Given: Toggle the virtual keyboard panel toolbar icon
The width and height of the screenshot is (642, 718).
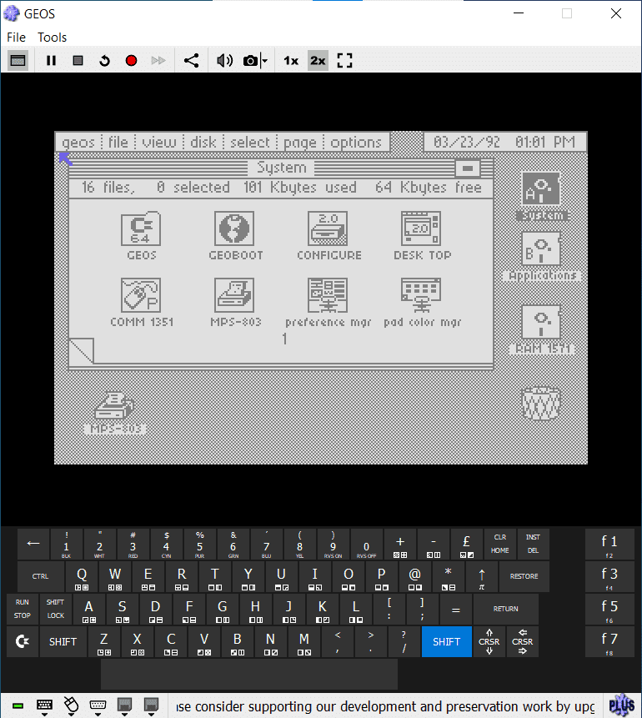Looking at the screenshot, I should [x=18, y=60].
